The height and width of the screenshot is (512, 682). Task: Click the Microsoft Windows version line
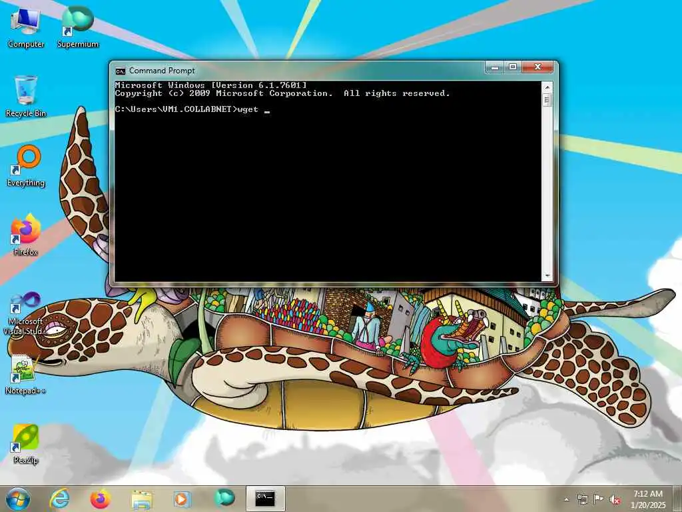pos(211,85)
